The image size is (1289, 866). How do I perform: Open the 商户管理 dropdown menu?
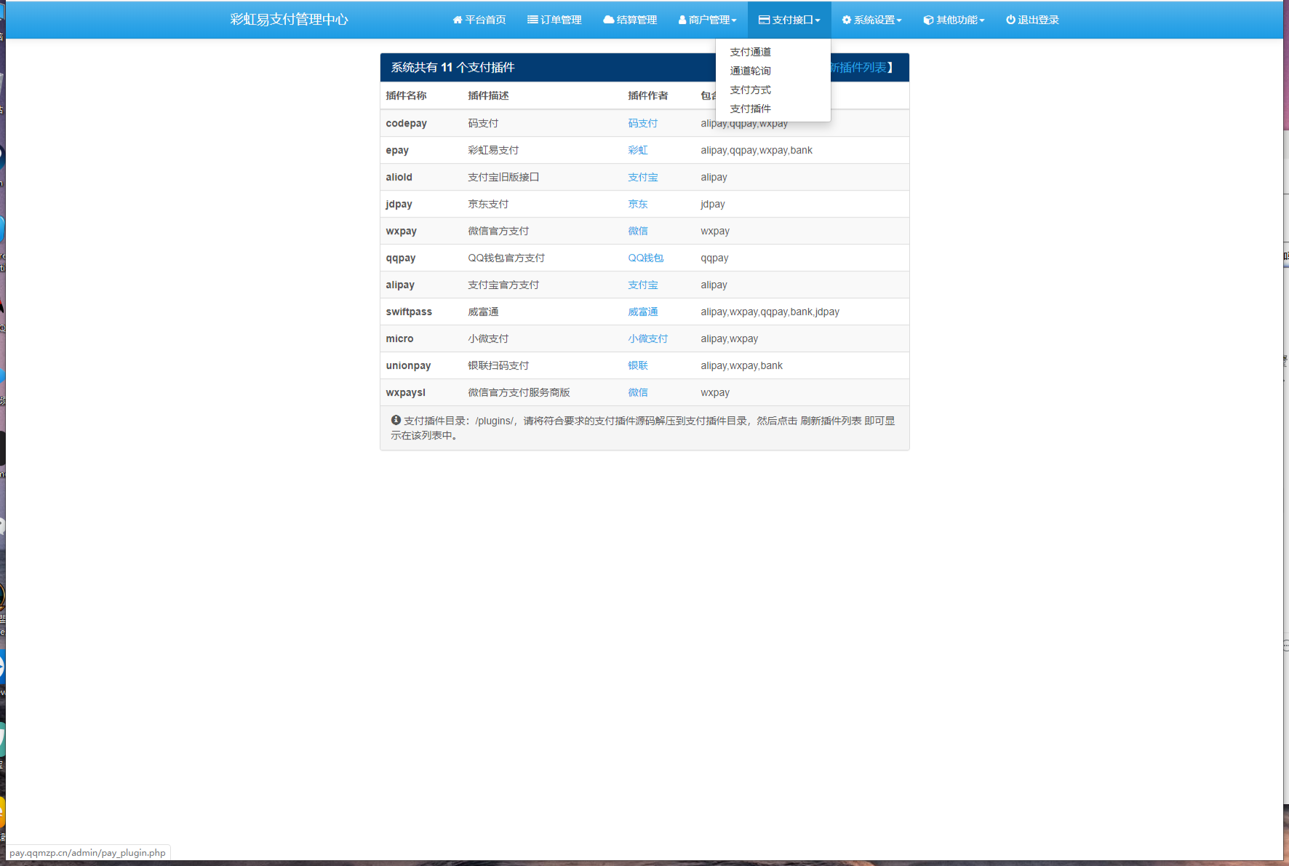[x=707, y=20]
